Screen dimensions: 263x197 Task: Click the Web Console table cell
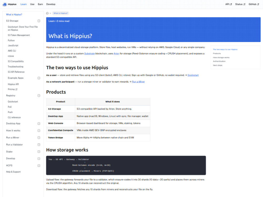60,123
